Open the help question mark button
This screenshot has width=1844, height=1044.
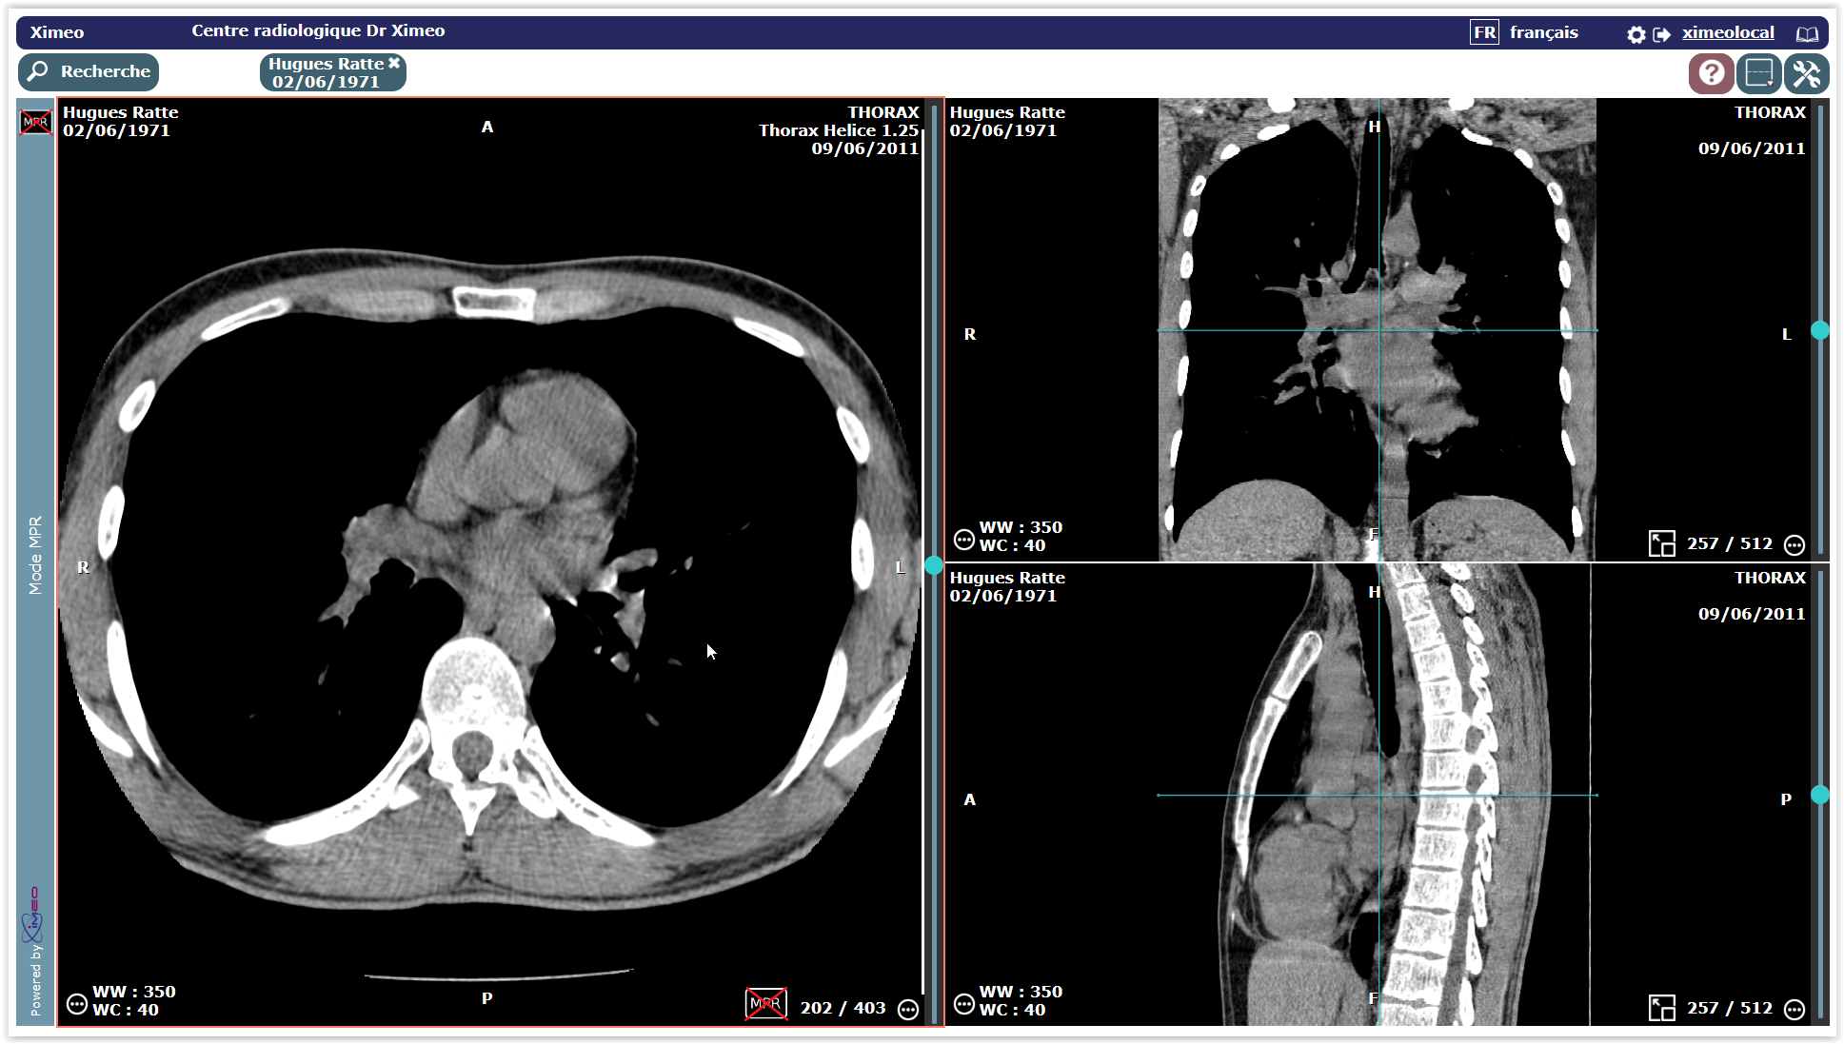(x=1711, y=73)
